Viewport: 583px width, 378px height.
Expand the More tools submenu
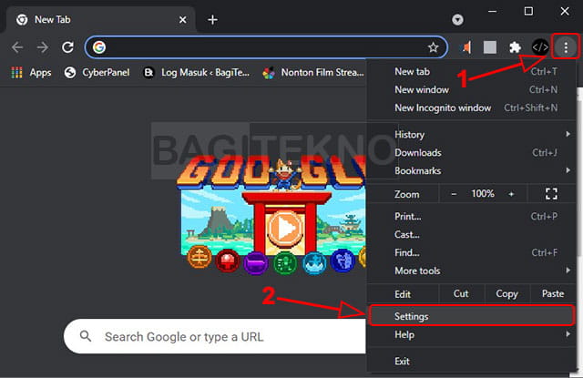(x=471, y=271)
